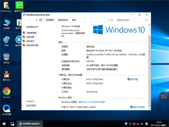
Task: Switch the input language indicator 英
Action: [142, 124]
